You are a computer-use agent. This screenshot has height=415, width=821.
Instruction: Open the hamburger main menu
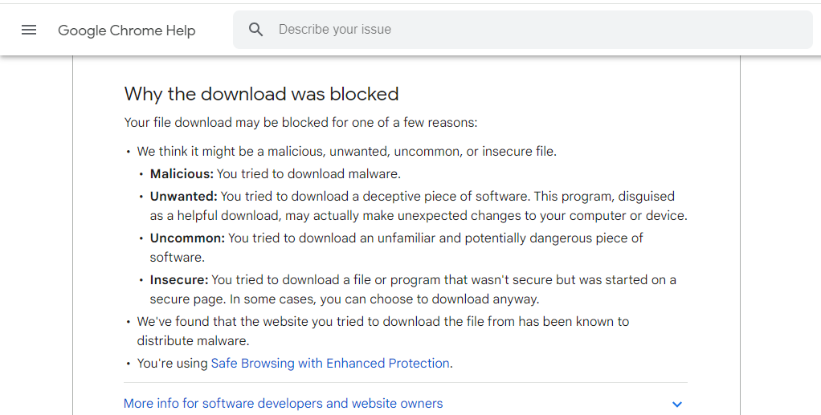[x=29, y=30]
